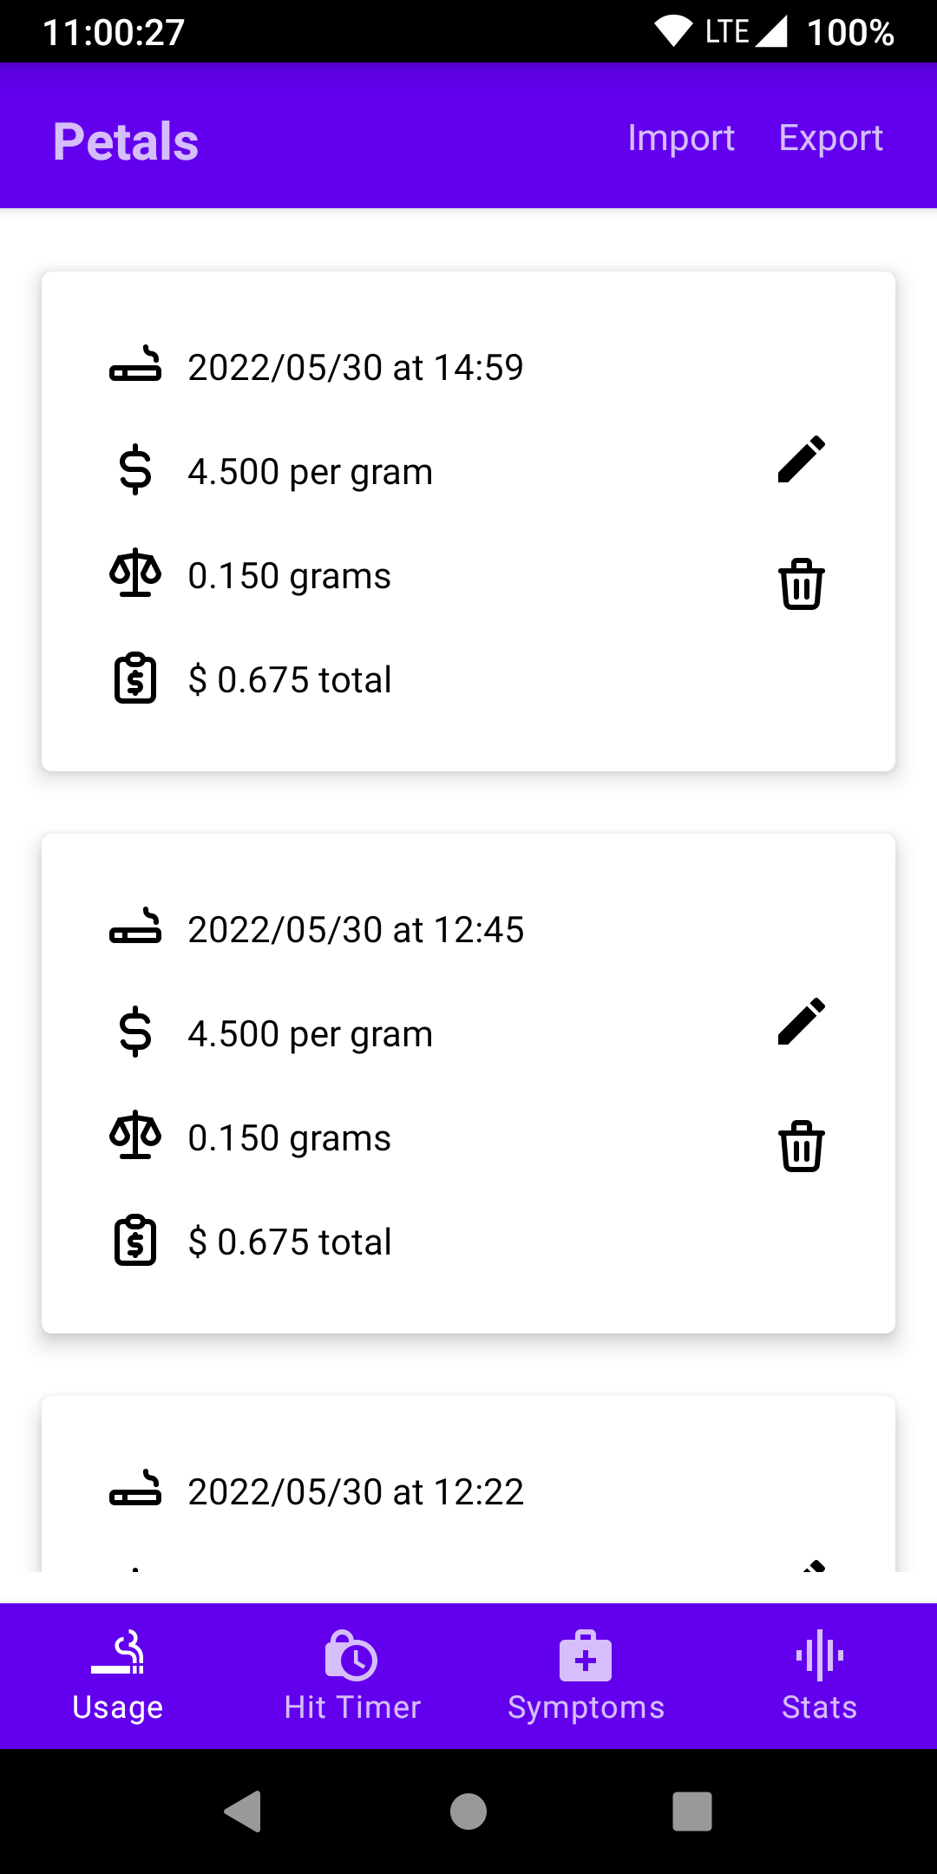Go to the Stats tab
Image resolution: width=937 pixels, height=1874 pixels.
(819, 1676)
